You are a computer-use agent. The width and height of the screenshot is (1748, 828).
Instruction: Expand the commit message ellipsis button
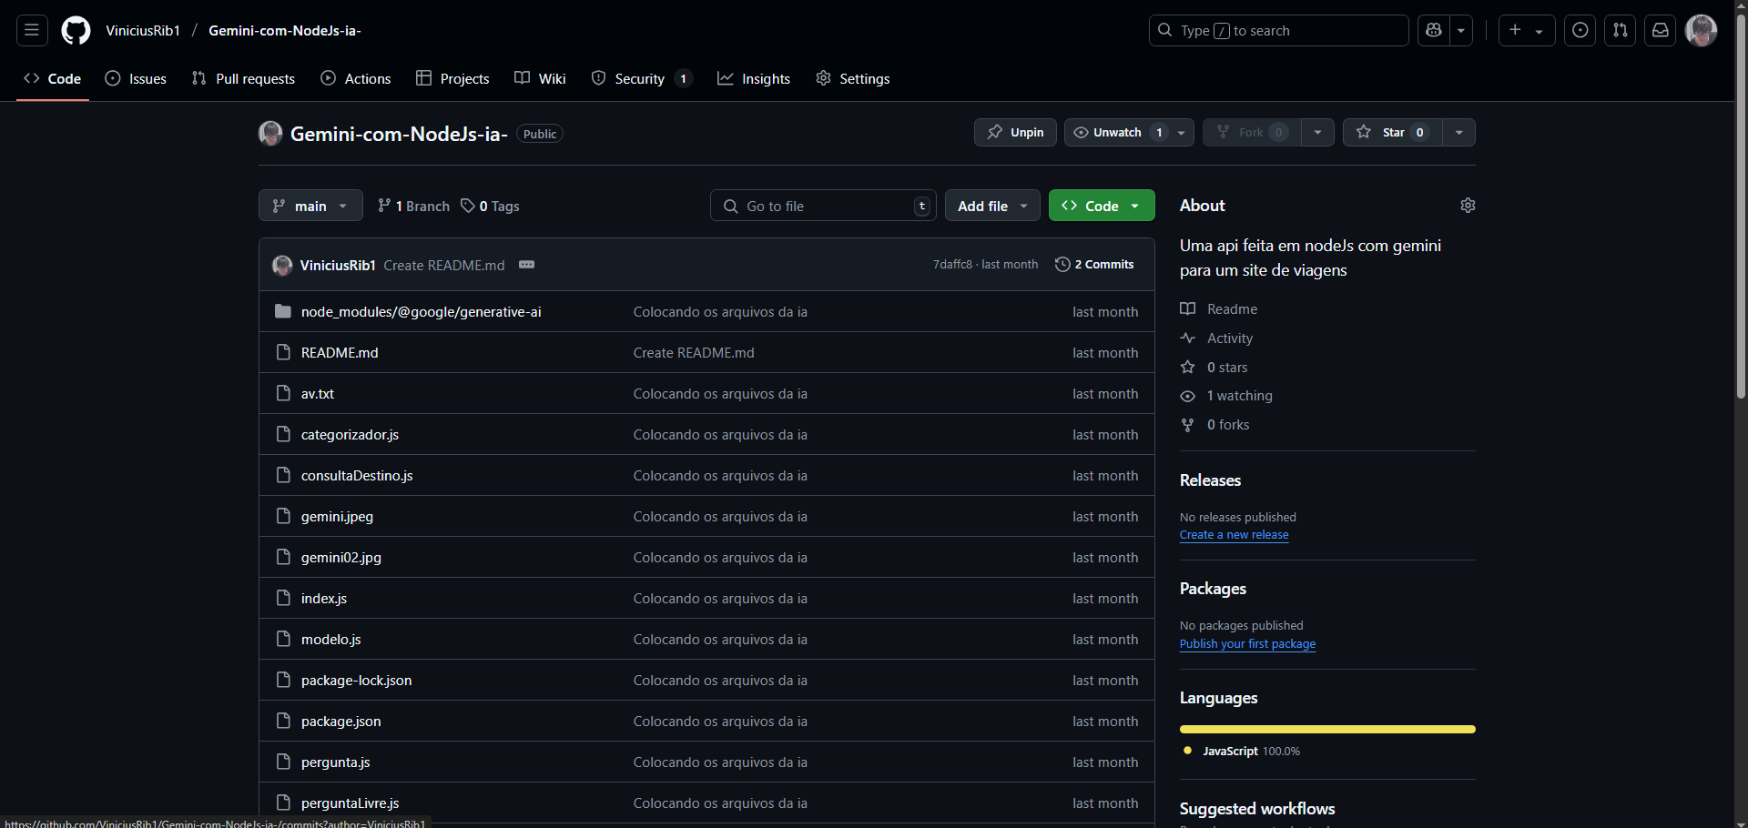tap(526, 265)
